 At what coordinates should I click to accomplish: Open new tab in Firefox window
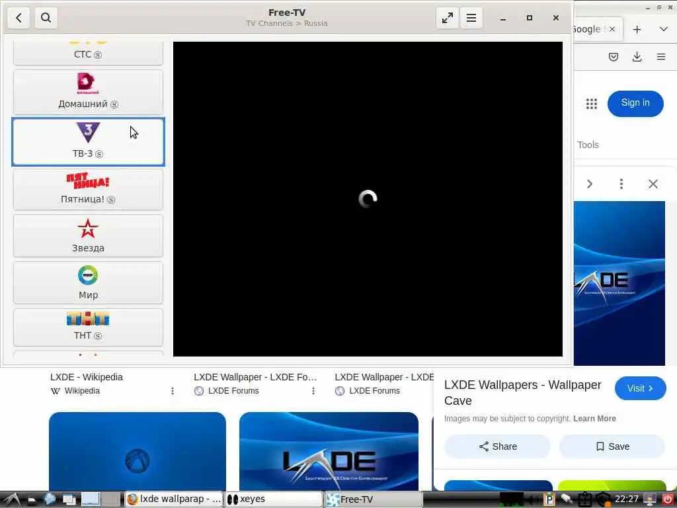[x=637, y=29]
